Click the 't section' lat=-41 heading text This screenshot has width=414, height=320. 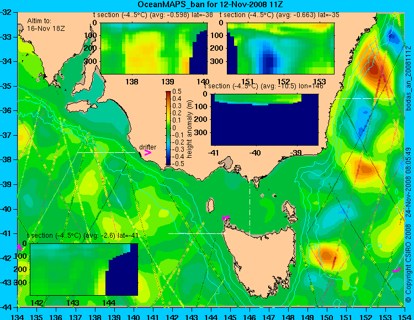[x=83, y=236]
